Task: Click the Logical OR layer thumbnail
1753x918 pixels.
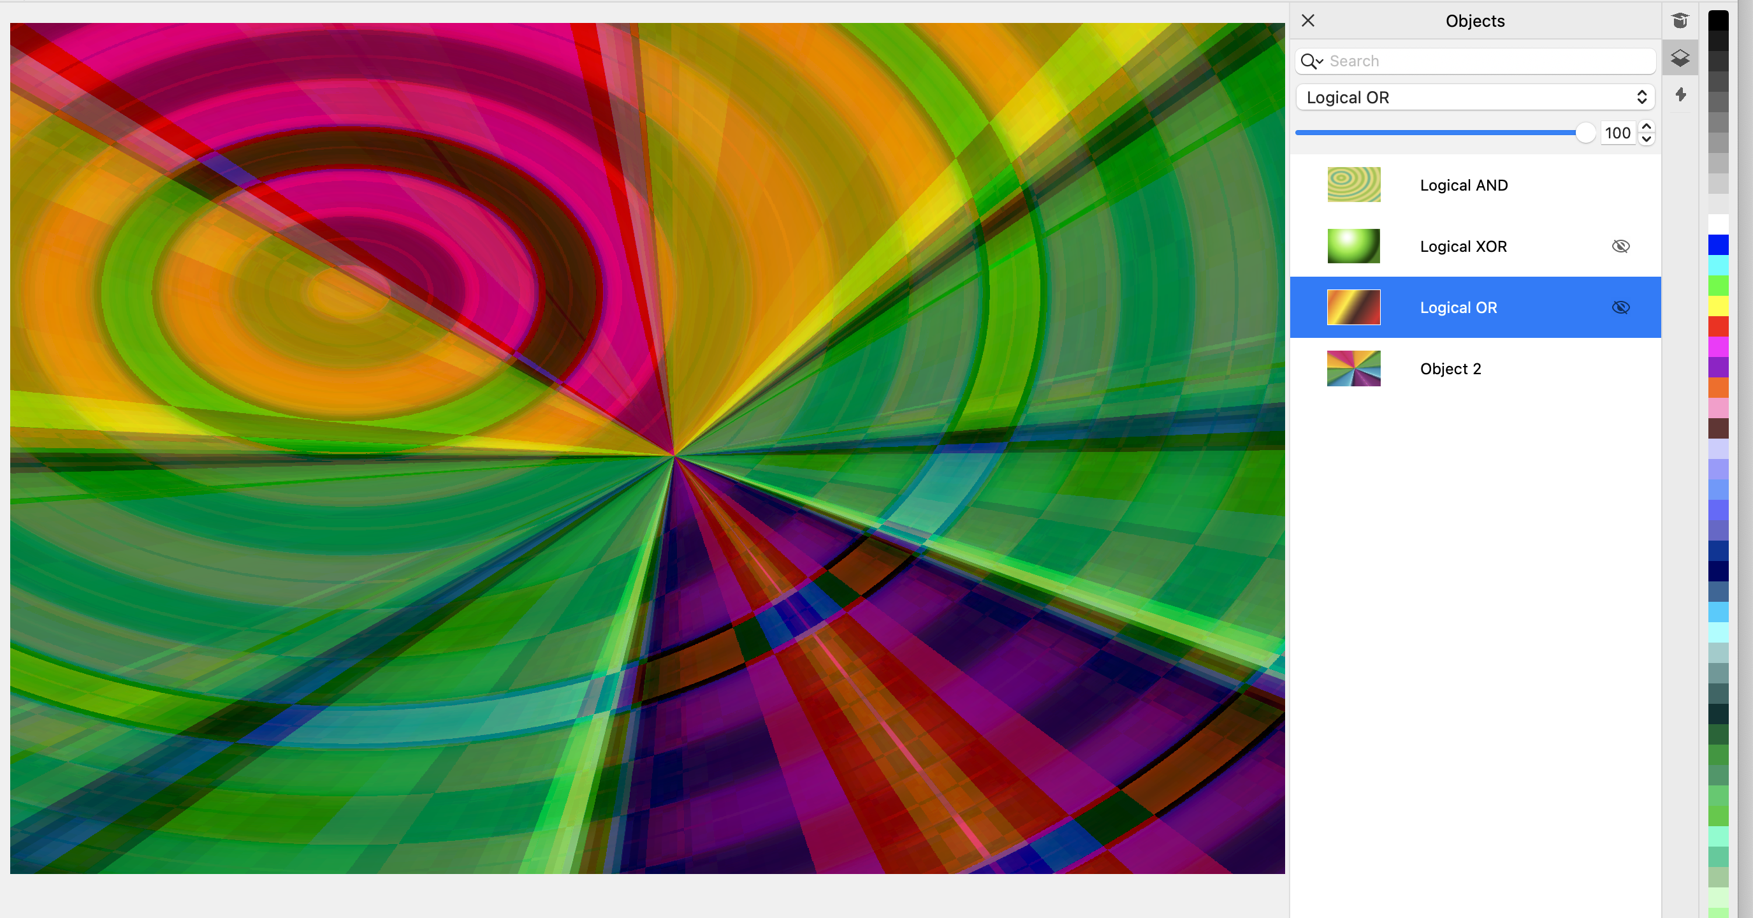Action: pos(1353,307)
